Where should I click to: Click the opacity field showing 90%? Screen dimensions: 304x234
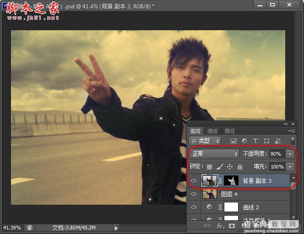(277, 154)
